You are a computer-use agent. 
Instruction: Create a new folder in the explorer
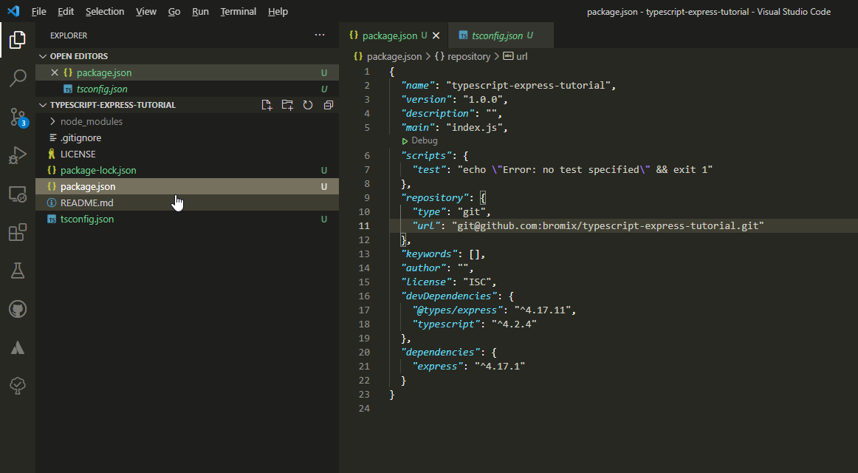[x=287, y=105]
